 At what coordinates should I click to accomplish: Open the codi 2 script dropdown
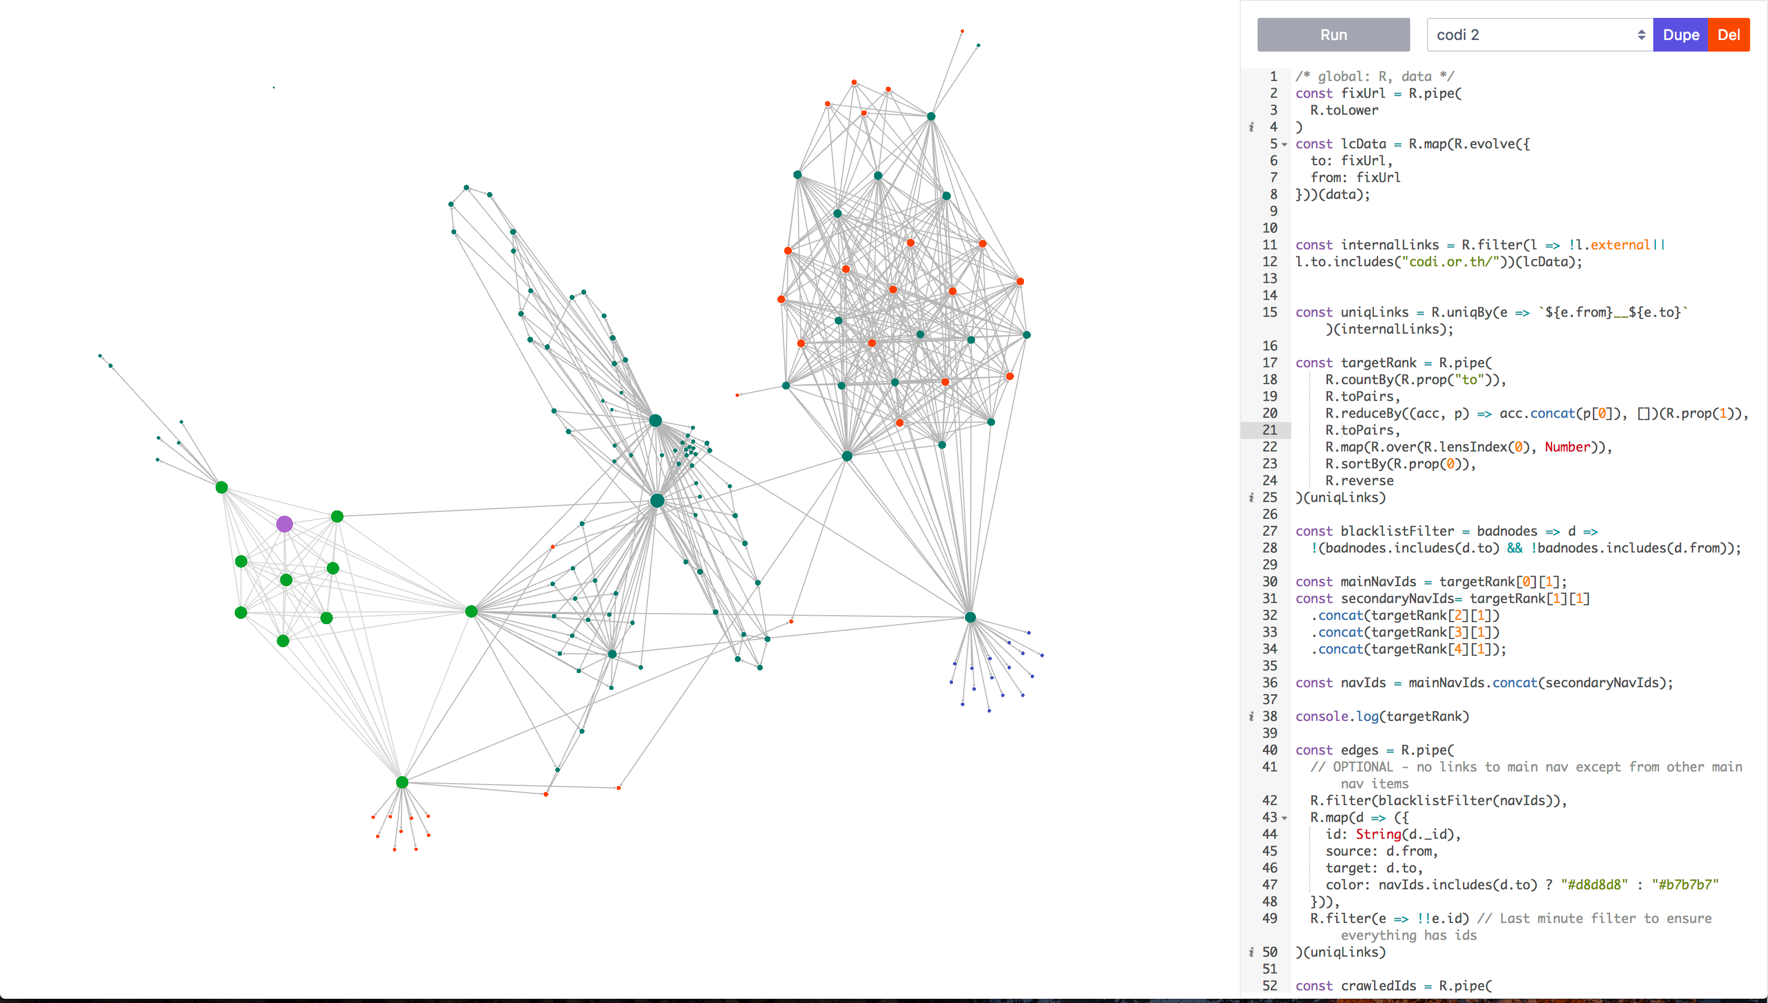coord(1539,34)
